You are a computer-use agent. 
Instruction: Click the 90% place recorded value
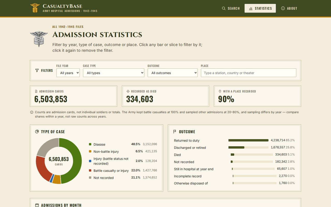point(226,99)
